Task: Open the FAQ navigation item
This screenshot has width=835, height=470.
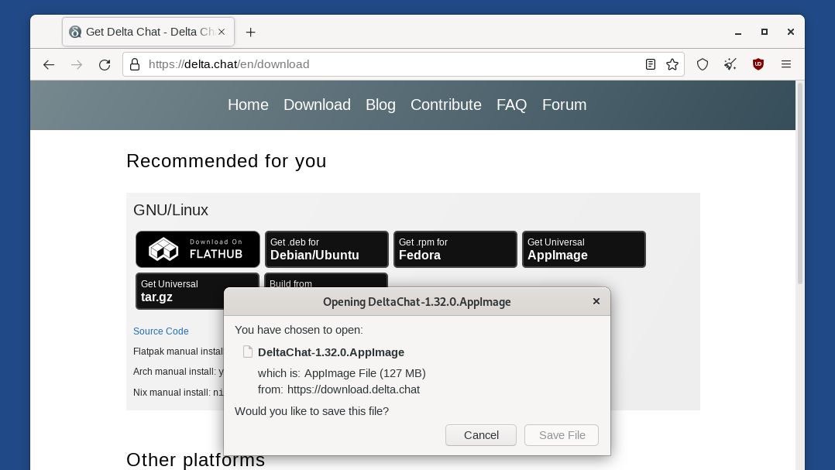Action: pos(512,105)
